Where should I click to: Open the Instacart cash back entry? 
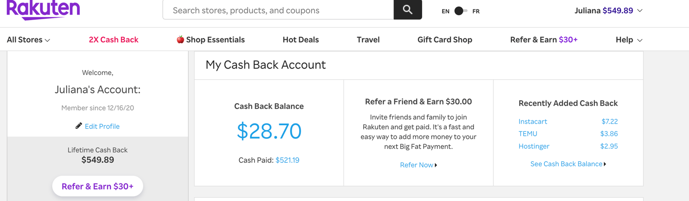pyautogui.click(x=533, y=122)
